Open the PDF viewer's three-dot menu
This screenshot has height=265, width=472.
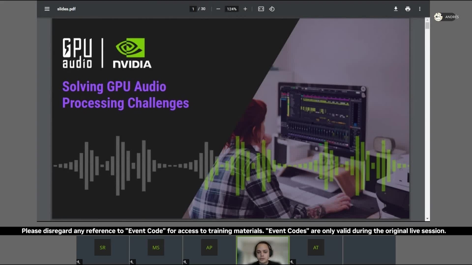pyautogui.click(x=420, y=9)
